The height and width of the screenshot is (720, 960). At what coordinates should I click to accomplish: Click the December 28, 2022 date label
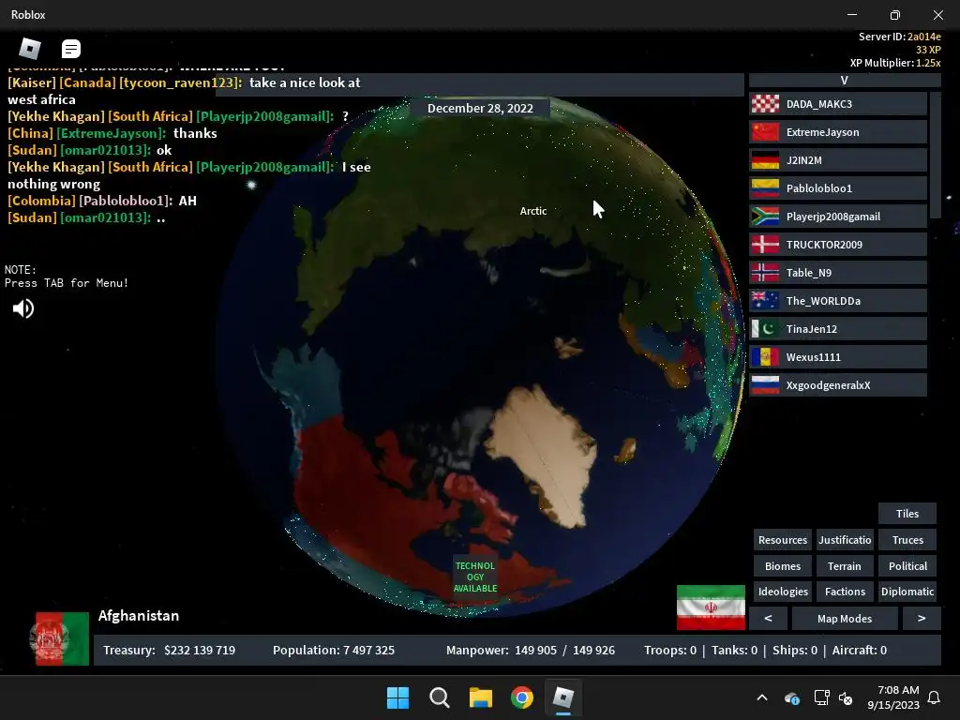point(480,109)
